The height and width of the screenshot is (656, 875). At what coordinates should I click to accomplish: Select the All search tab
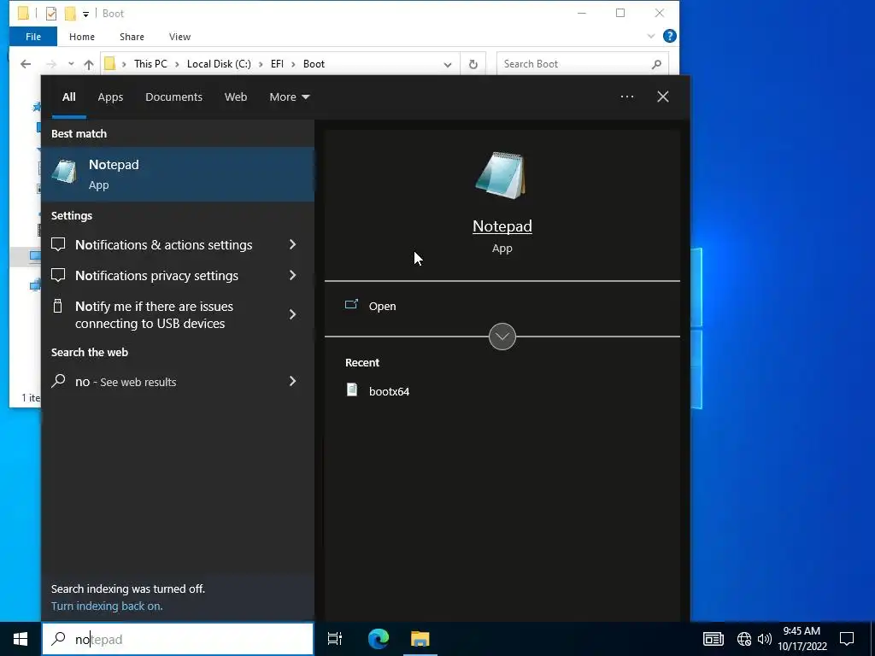(x=68, y=97)
